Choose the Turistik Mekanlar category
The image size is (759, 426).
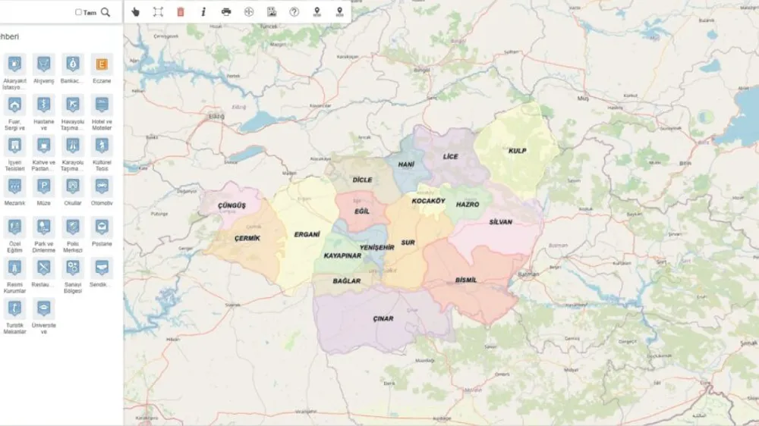(x=14, y=309)
